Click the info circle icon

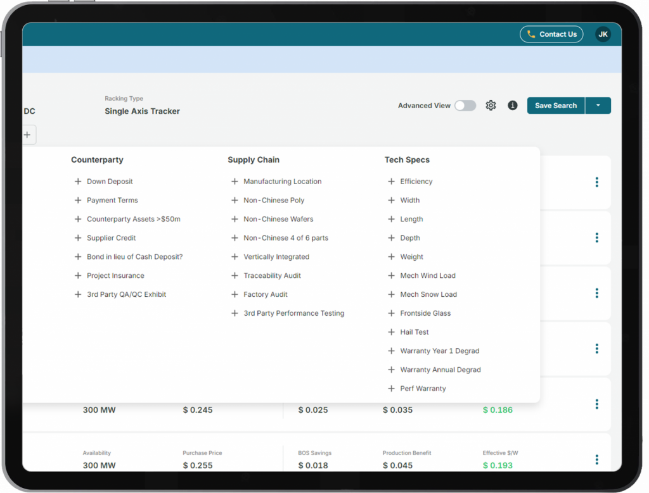point(513,106)
